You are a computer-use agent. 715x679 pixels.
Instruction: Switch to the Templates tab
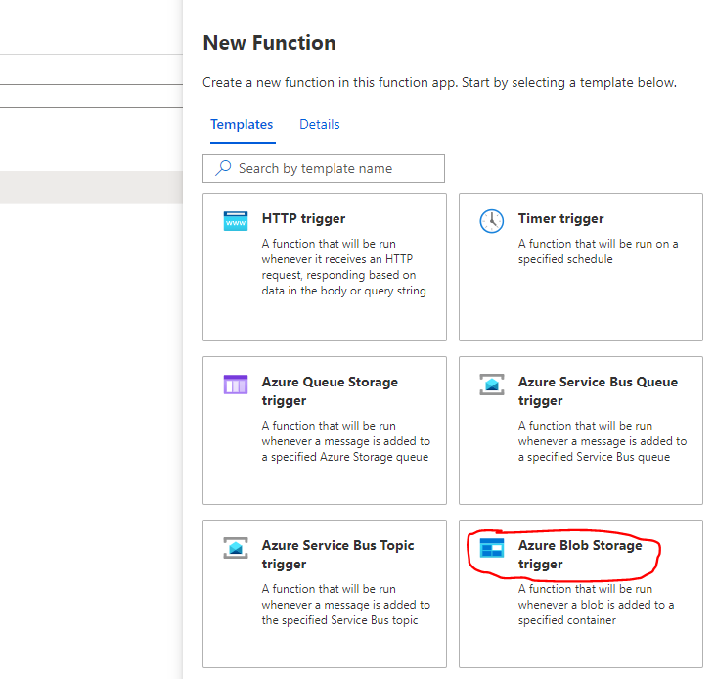point(242,124)
